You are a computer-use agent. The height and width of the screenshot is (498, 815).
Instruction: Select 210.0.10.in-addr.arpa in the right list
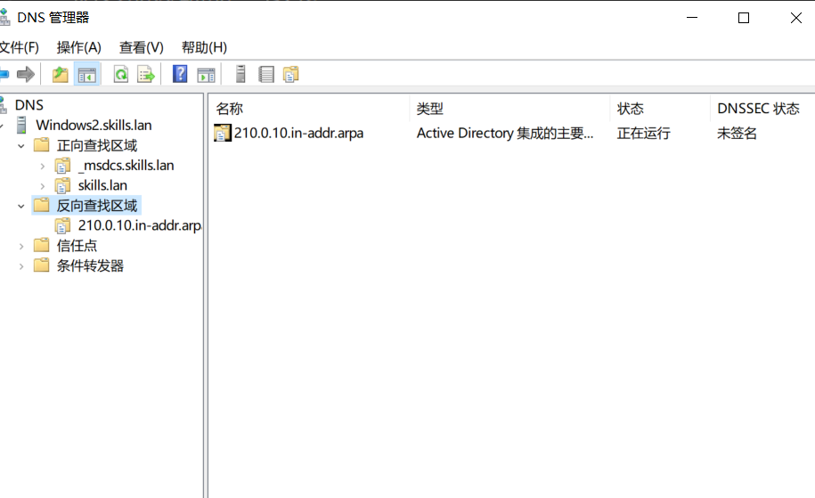pos(297,134)
